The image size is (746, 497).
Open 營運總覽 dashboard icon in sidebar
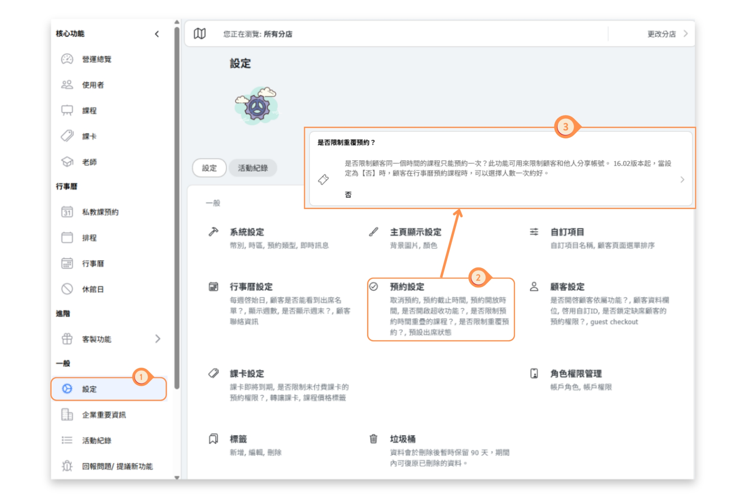tap(67, 59)
